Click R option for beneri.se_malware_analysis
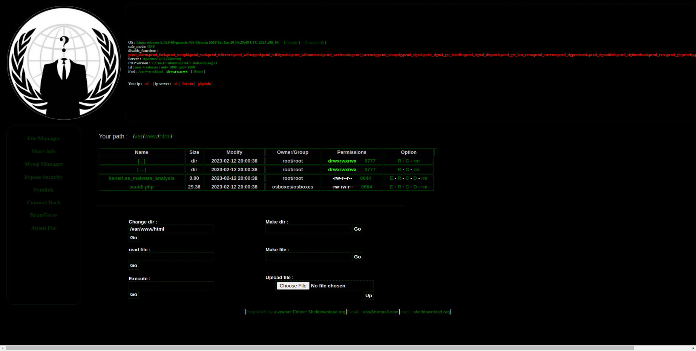The height and width of the screenshot is (351, 696). point(399,178)
